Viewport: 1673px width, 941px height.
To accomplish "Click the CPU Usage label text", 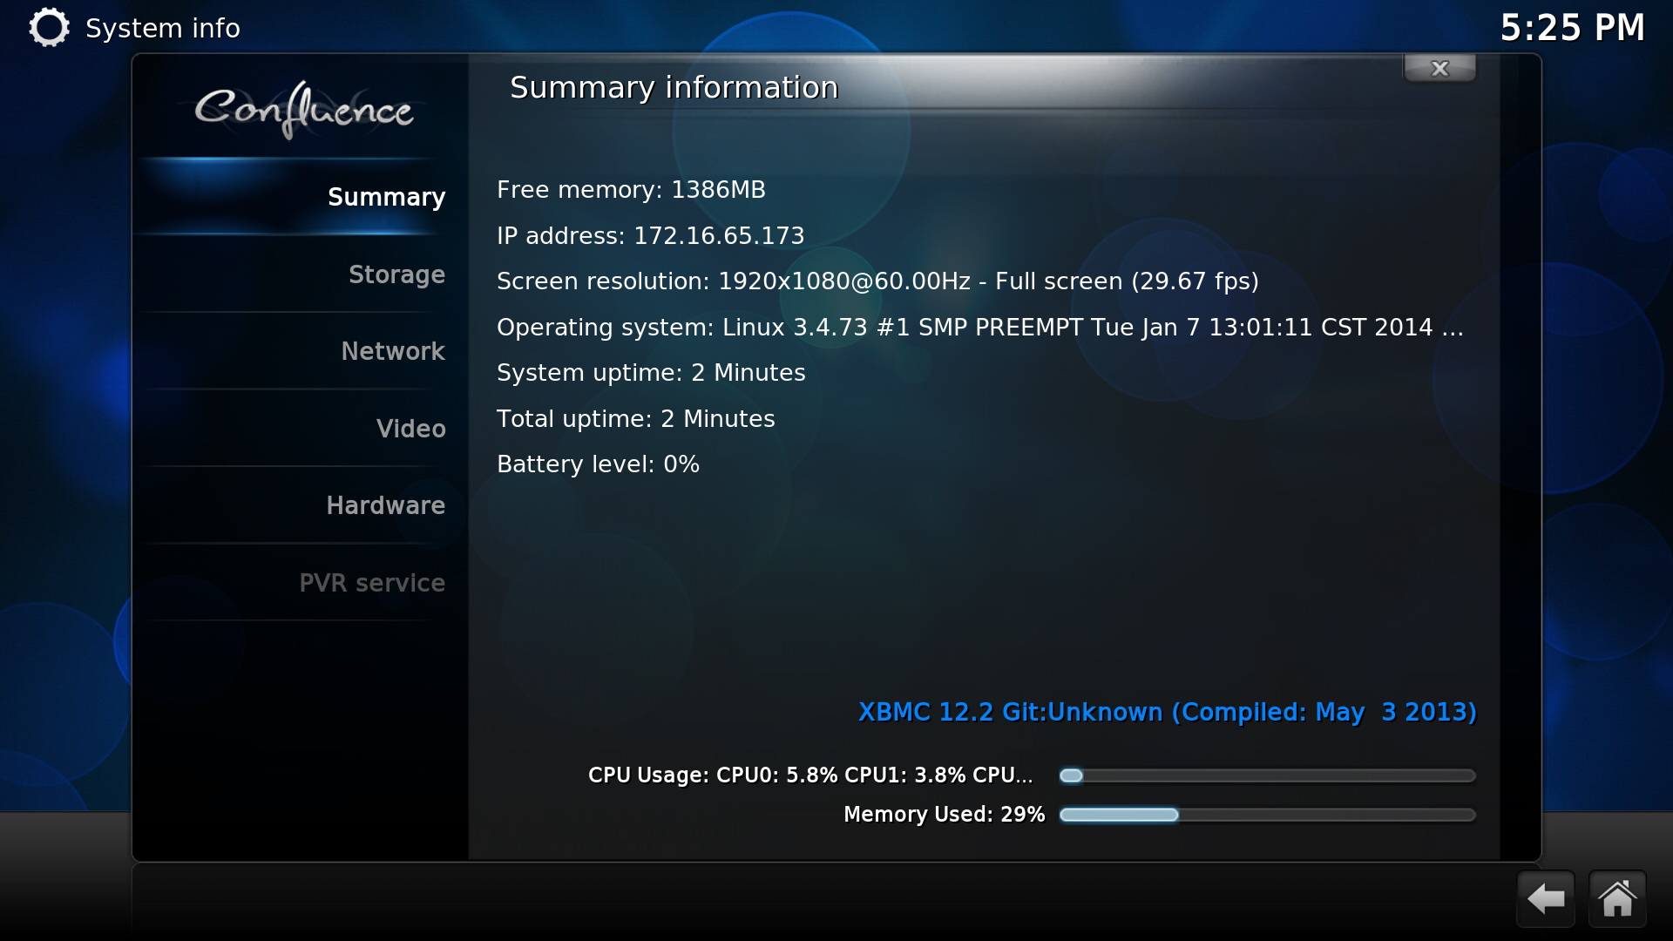I will 810,775.
